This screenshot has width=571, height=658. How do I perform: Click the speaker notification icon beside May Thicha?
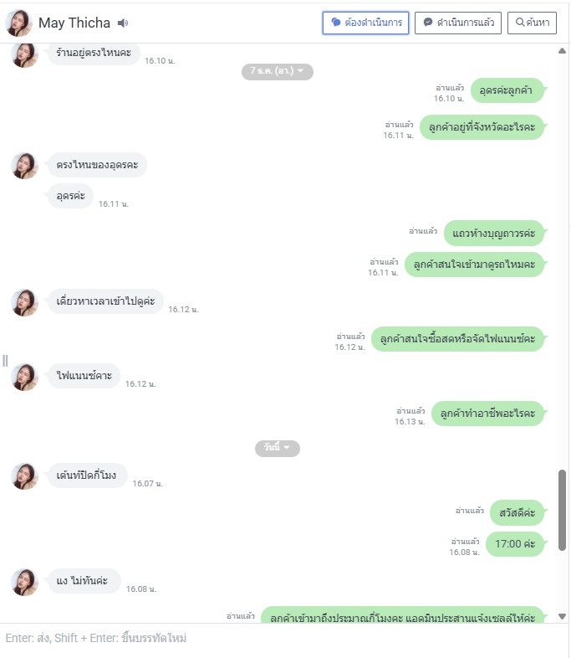(x=123, y=23)
